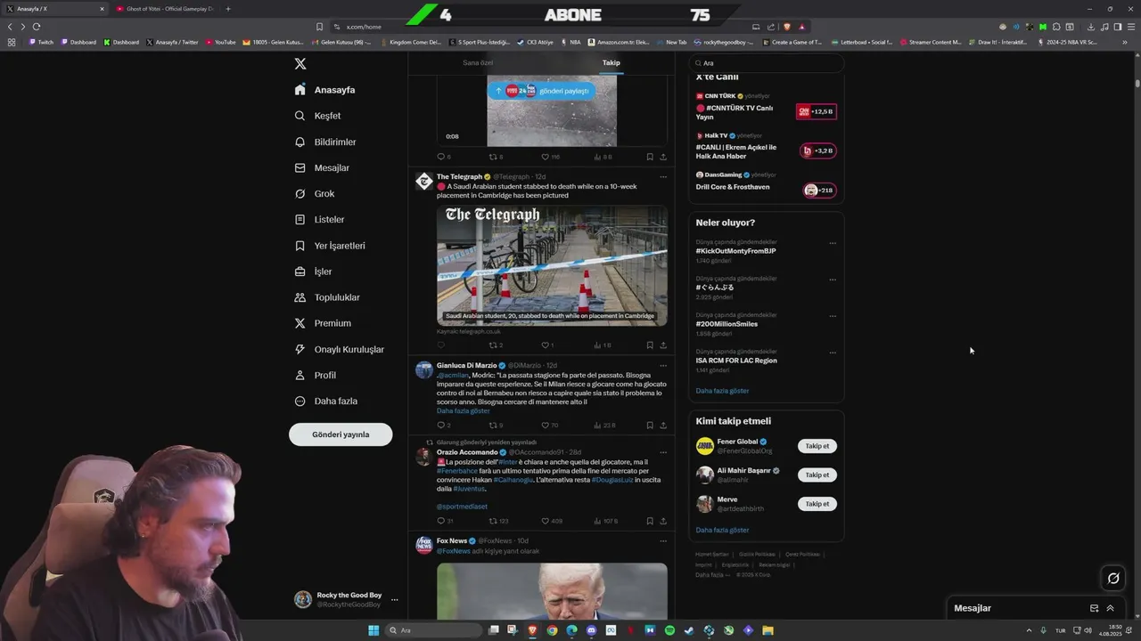Share the Gianluca Di Marzio post

pos(663,426)
